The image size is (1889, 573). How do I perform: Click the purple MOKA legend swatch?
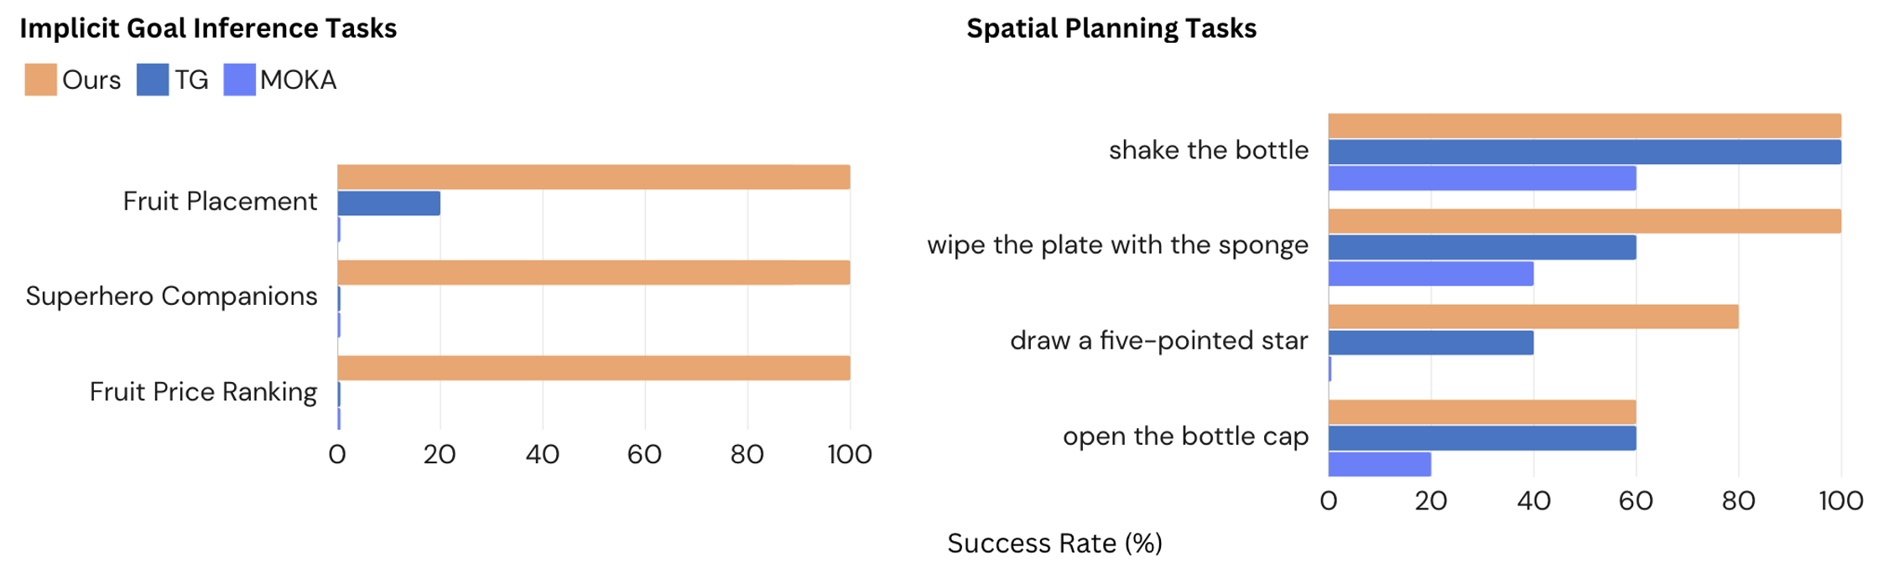point(239,80)
